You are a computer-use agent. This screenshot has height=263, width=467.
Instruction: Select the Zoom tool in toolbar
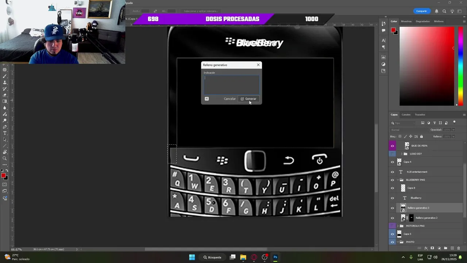pos(5,159)
